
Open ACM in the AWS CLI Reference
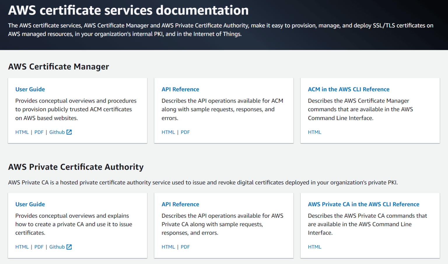click(349, 89)
